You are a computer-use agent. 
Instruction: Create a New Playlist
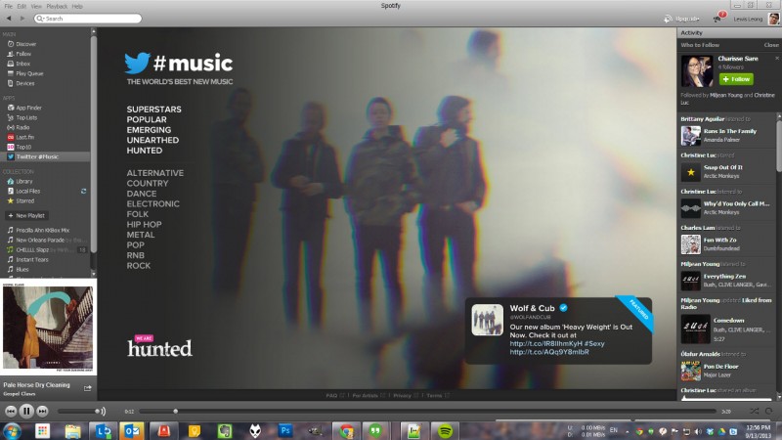coord(27,215)
